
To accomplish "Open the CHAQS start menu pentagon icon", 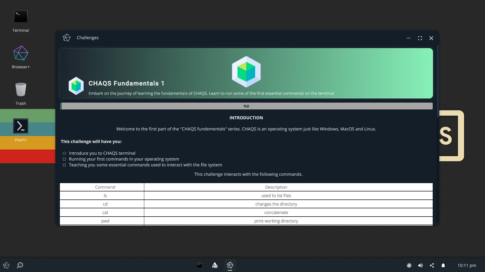I will (x=6, y=265).
